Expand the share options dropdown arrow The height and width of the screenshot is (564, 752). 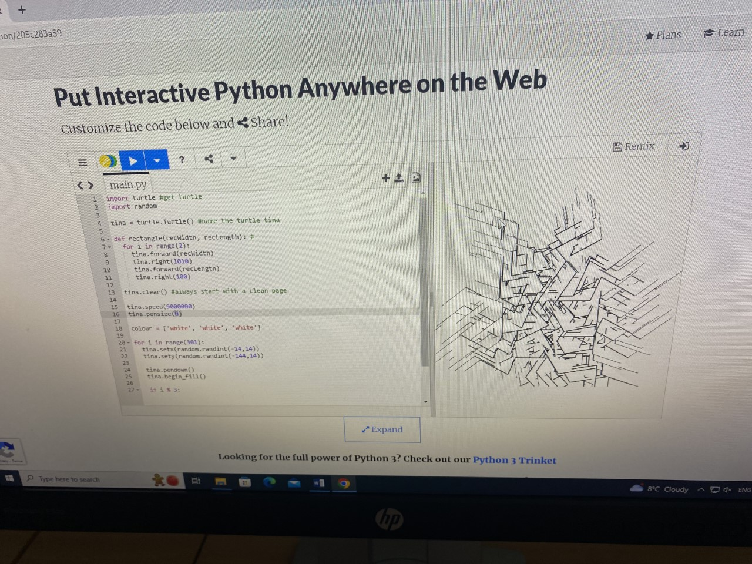coord(233,158)
